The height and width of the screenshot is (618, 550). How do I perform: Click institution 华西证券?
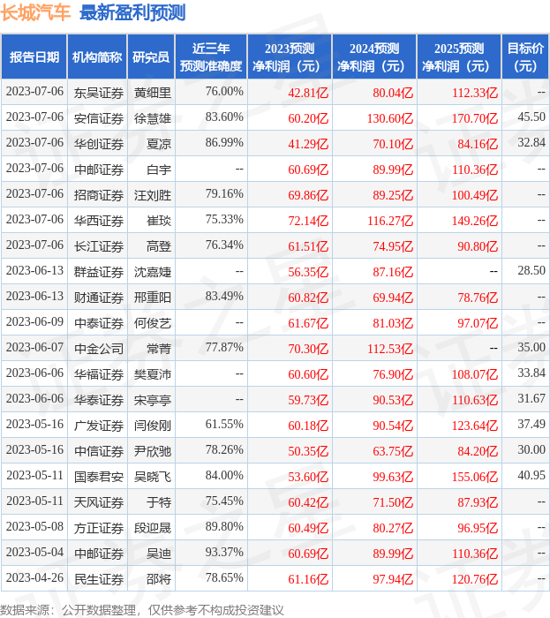(x=99, y=221)
